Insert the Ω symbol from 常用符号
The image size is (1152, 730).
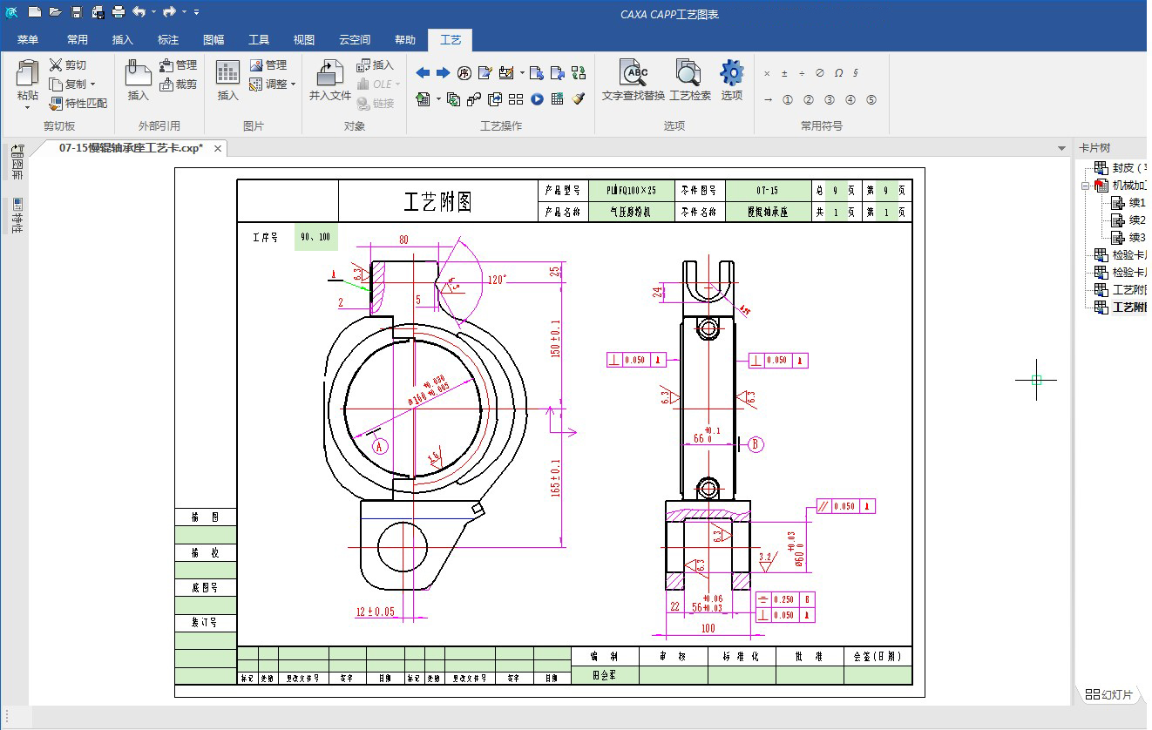(x=838, y=73)
